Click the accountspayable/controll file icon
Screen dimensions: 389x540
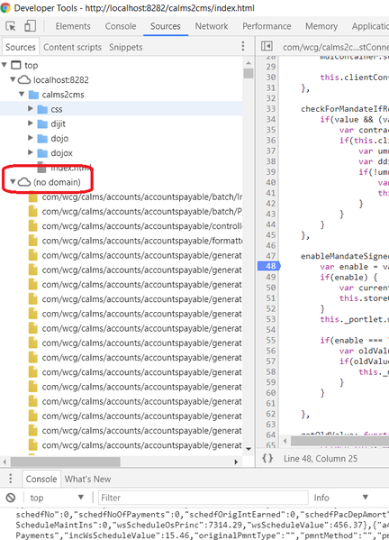33,226
